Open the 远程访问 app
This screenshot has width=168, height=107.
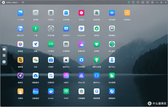click(66, 29)
